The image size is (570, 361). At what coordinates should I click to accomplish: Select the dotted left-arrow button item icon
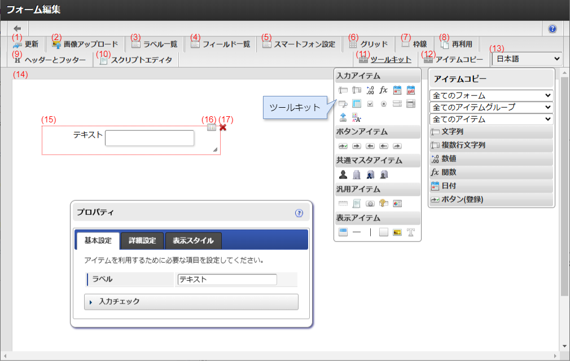(x=384, y=146)
